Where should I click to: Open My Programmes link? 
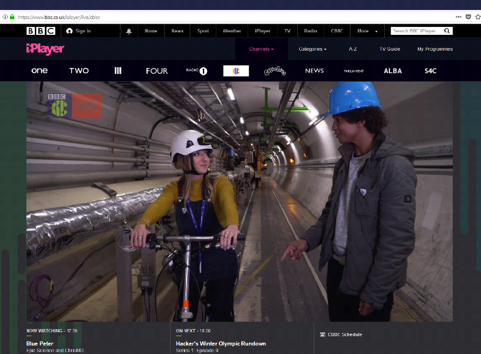pos(435,49)
